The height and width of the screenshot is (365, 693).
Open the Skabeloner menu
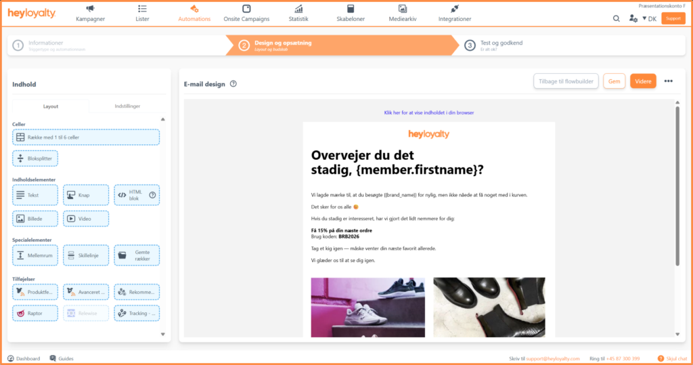point(351,14)
